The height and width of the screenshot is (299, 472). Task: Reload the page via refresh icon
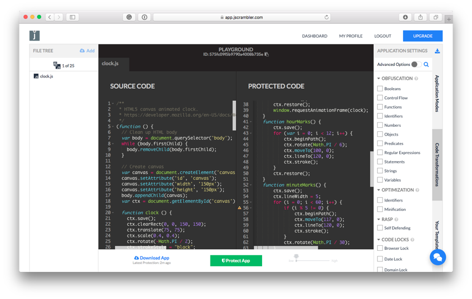click(327, 17)
